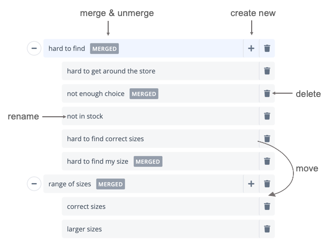The height and width of the screenshot is (241, 332).
Task: Collapse the 'range of sizes' group
Action: (34, 184)
